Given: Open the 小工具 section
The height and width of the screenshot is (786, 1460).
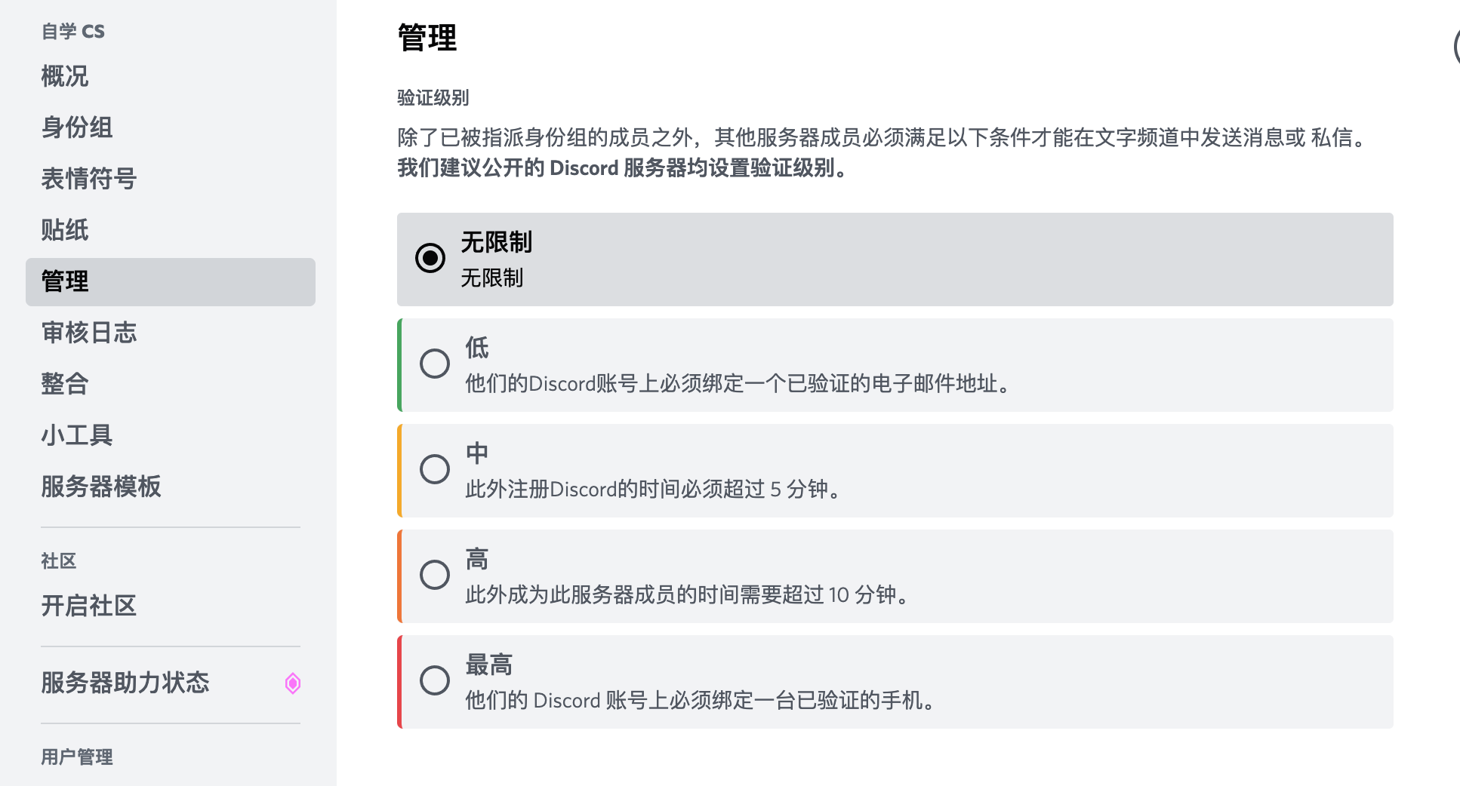Looking at the screenshot, I should tap(77, 435).
